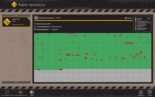Select the Диск (D:) drive tile
This screenshot has width=155, height=97.
(16, 22)
